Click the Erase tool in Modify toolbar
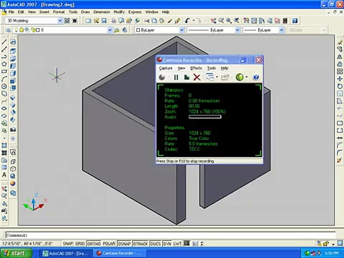344x258 pixels. [x=340, y=42]
